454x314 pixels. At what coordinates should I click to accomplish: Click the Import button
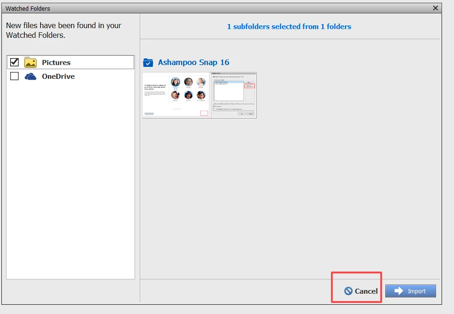[411, 291]
